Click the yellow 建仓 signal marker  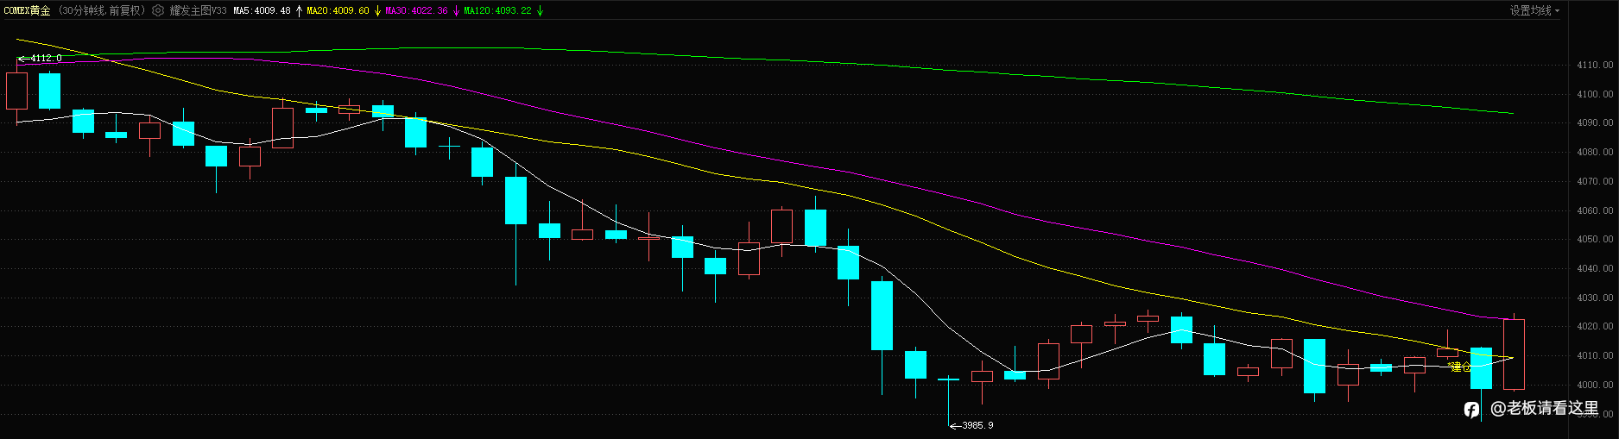point(1458,367)
